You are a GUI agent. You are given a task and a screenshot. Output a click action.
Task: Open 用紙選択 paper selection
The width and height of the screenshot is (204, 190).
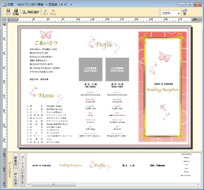click(x=31, y=12)
